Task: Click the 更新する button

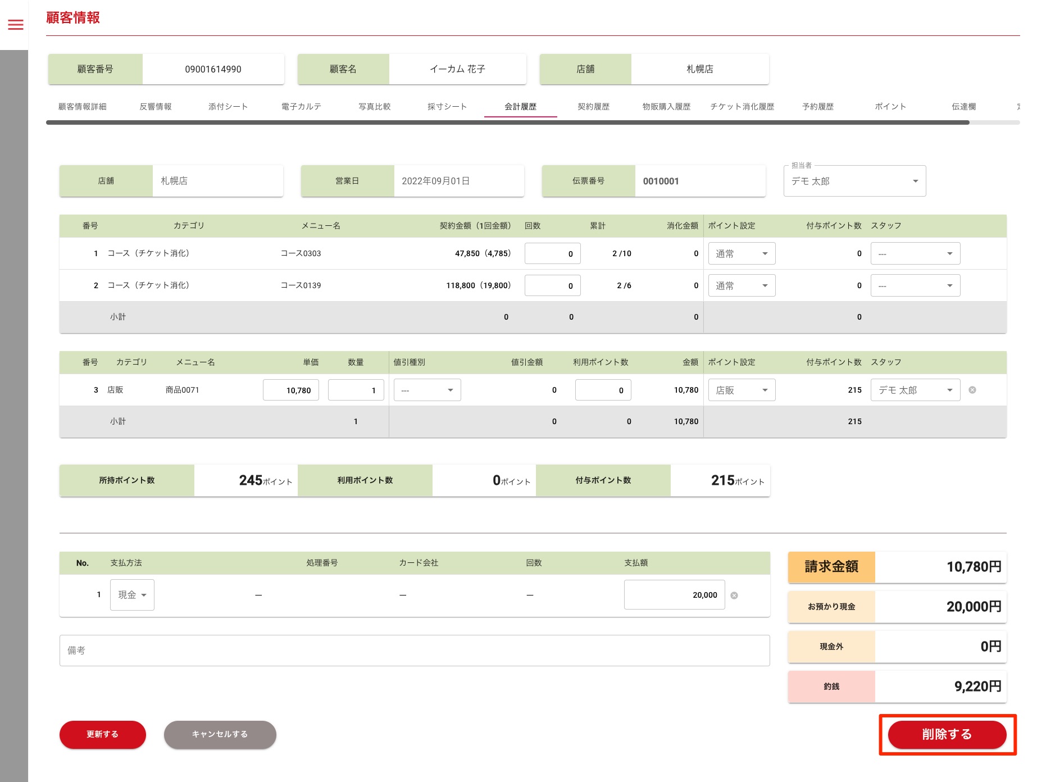Action: tap(103, 734)
